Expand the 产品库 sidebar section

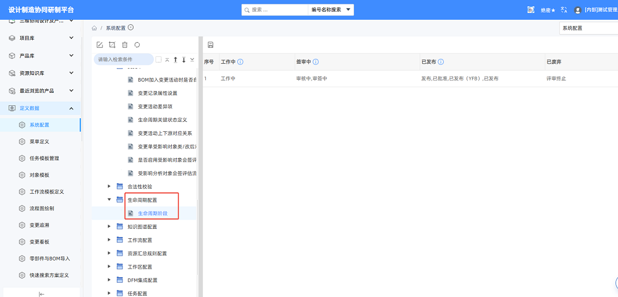coord(71,56)
